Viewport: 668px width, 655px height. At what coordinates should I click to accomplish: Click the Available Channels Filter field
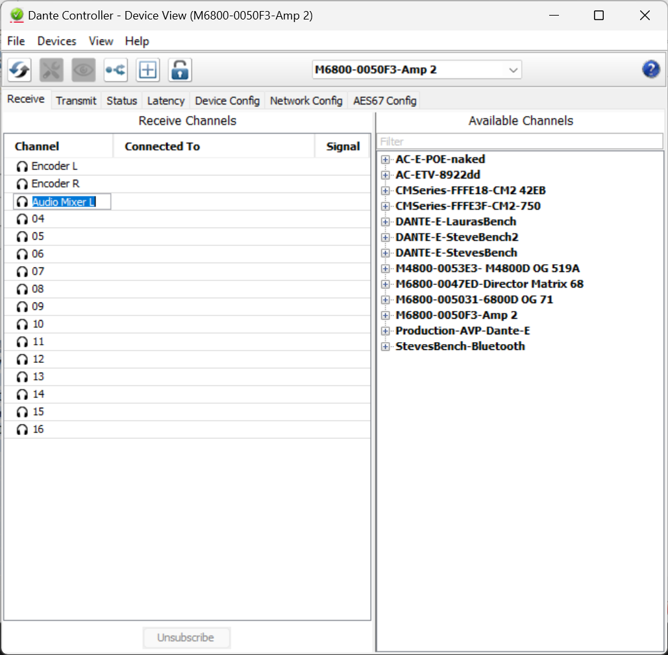520,142
